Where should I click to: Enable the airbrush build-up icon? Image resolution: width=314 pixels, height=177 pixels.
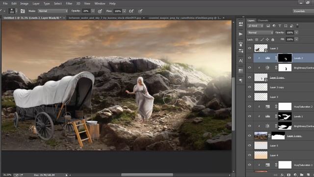click(131, 11)
